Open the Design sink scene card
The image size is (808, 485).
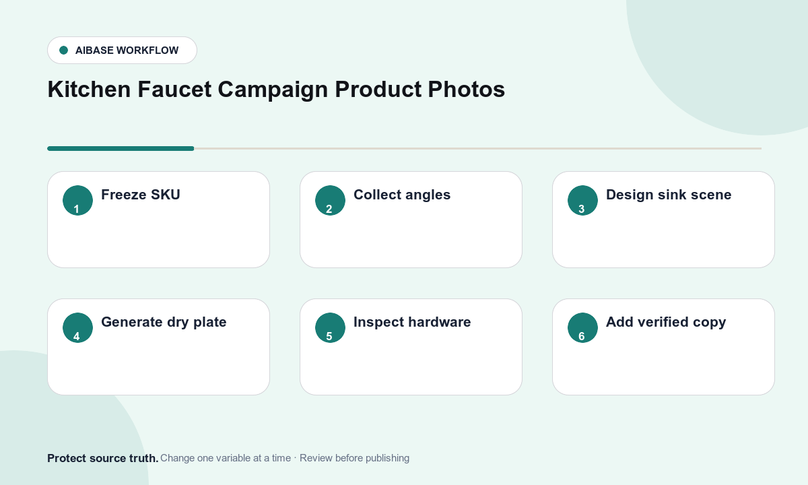click(663, 220)
